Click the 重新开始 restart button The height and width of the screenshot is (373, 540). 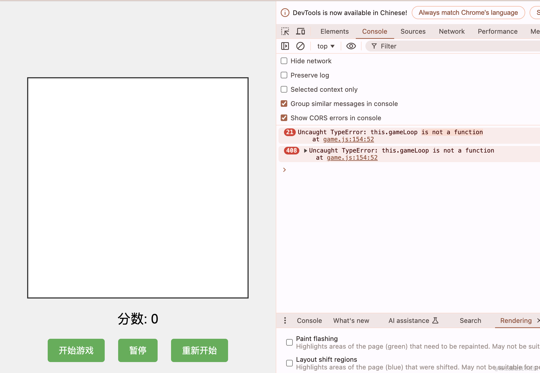[200, 350]
